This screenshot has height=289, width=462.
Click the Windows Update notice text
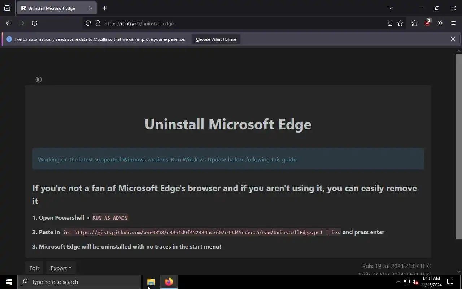[x=168, y=159]
